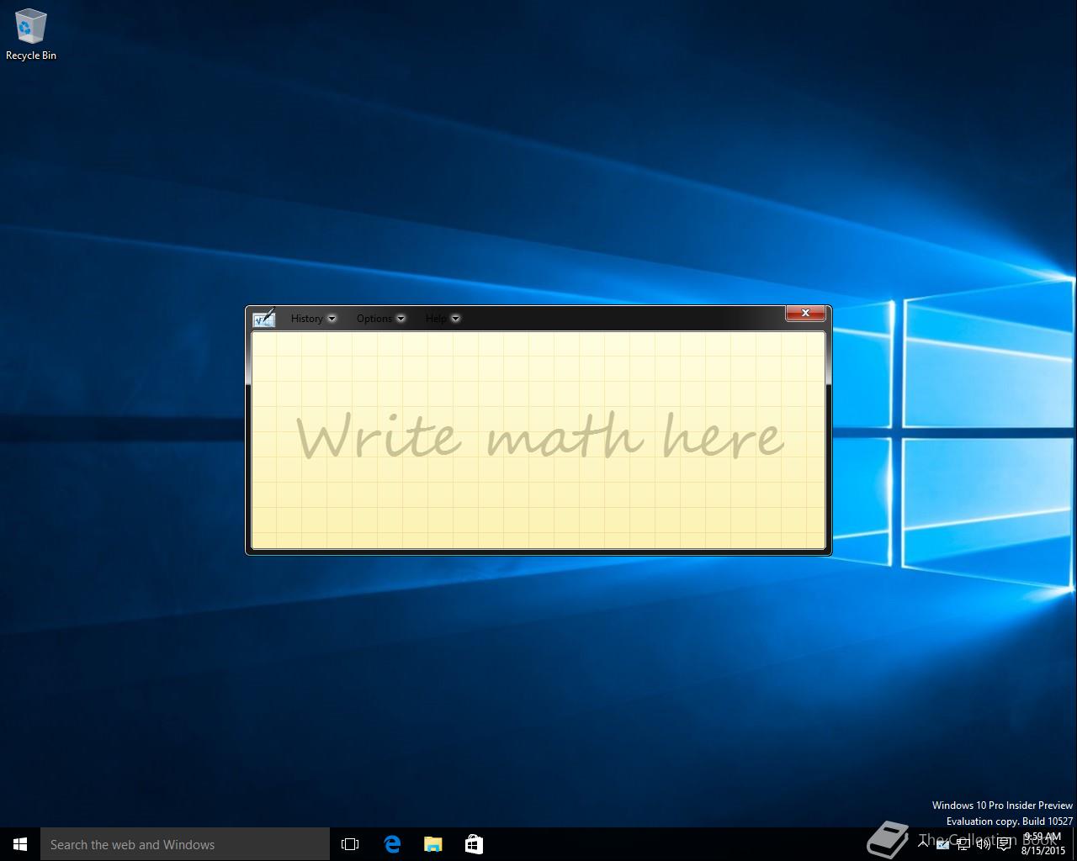The width and height of the screenshot is (1077, 861).
Task: Click the network icon in system tray
Action: coord(963,844)
